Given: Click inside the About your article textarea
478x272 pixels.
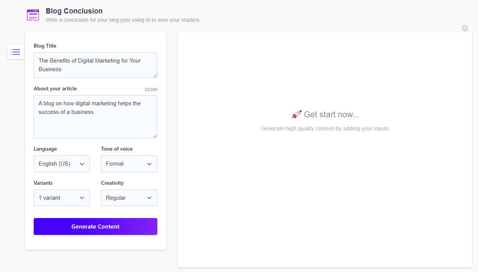Looking at the screenshot, I should point(95,116).
